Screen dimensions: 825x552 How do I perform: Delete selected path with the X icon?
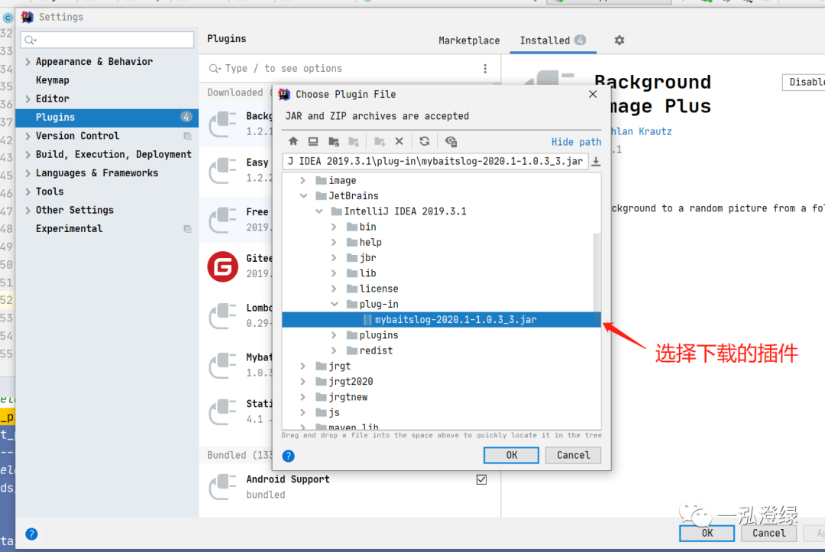click(400, 141)
